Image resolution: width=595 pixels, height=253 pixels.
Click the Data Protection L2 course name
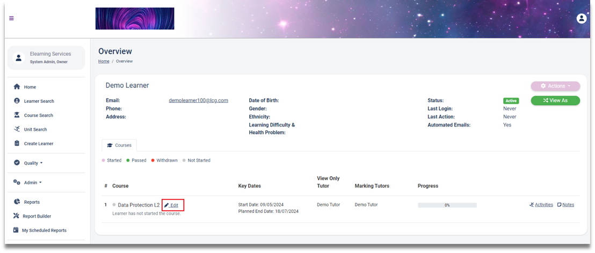pos(139,205)
